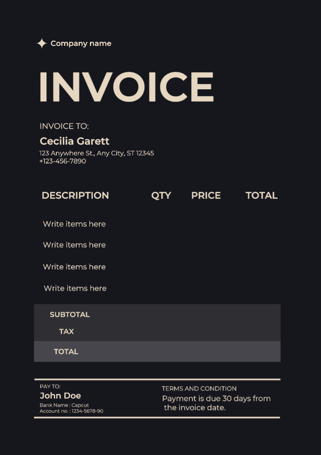Click the Account no. 1234-5678-90 line
The height and width of the screenshot is (455, 321).
[x=71, y=411]
